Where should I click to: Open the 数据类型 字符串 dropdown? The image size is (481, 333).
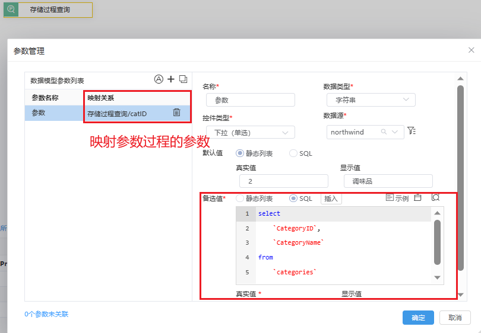pos(371,100)
